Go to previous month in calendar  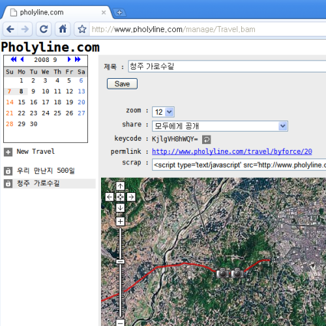tap(22, 59)
